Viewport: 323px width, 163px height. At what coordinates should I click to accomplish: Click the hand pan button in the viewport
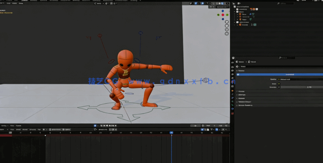227,26
